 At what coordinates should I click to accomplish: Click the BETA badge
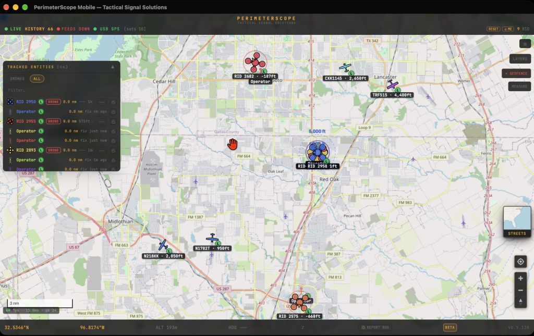[x=450, y=328]
